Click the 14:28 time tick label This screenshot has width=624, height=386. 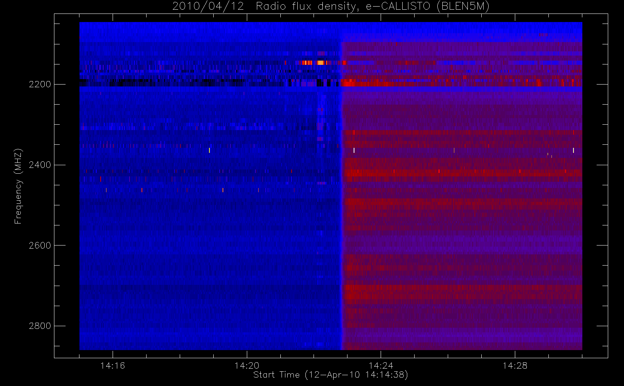[515, 366]
